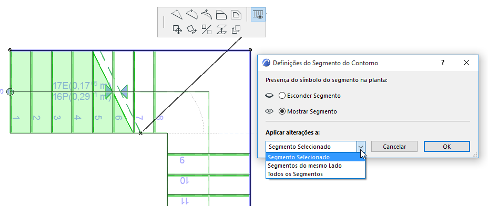The width and height of the screenshot is (488, 206).
Task: Click the dialog title Definições do Segmento do Contorno
Action: [x=325, y=63]
